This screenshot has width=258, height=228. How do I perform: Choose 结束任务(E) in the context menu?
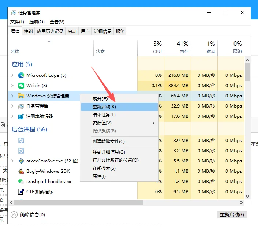pyautogui.click(x=119, y=115)
